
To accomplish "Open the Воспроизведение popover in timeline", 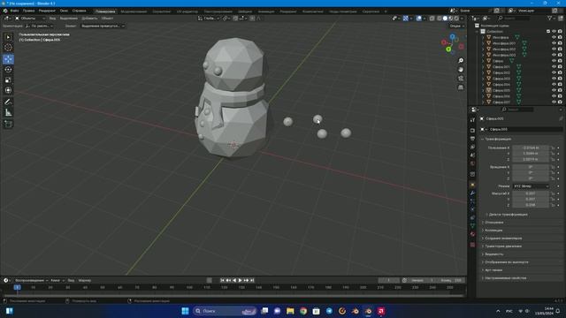I will [x=32, y=280].
